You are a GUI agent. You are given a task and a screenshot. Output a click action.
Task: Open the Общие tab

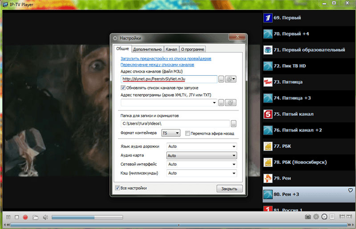click(x=123, y=49)
